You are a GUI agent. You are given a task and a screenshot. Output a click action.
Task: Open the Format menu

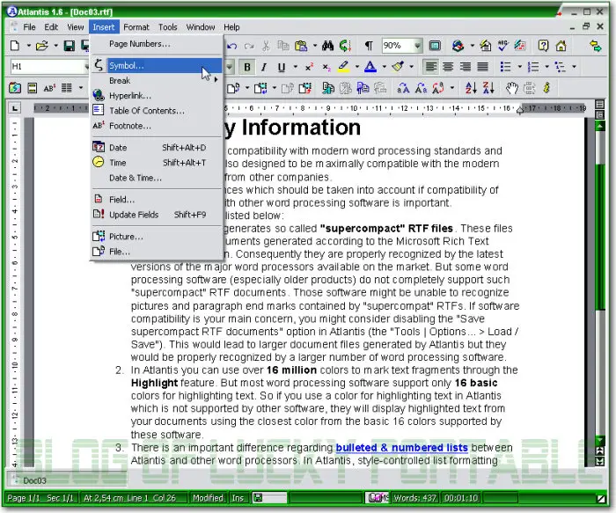pos(136,27)
